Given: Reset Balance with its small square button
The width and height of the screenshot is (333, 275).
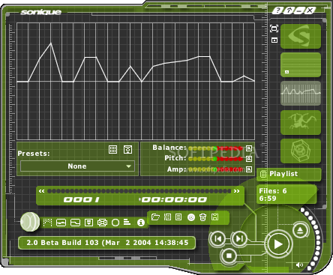Looking at the screenshot, I should [249, 148].
